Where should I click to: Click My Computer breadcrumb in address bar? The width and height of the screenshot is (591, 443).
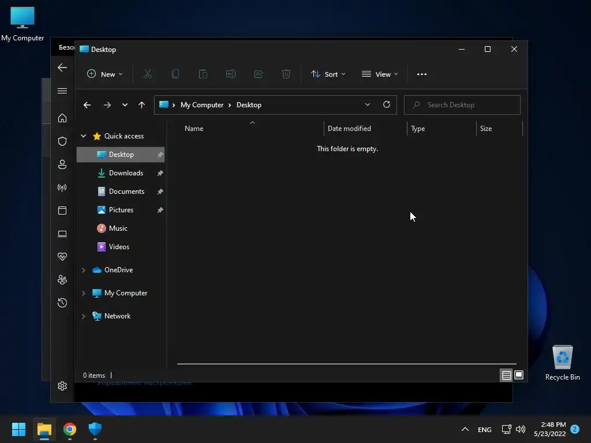coord(201,105)
